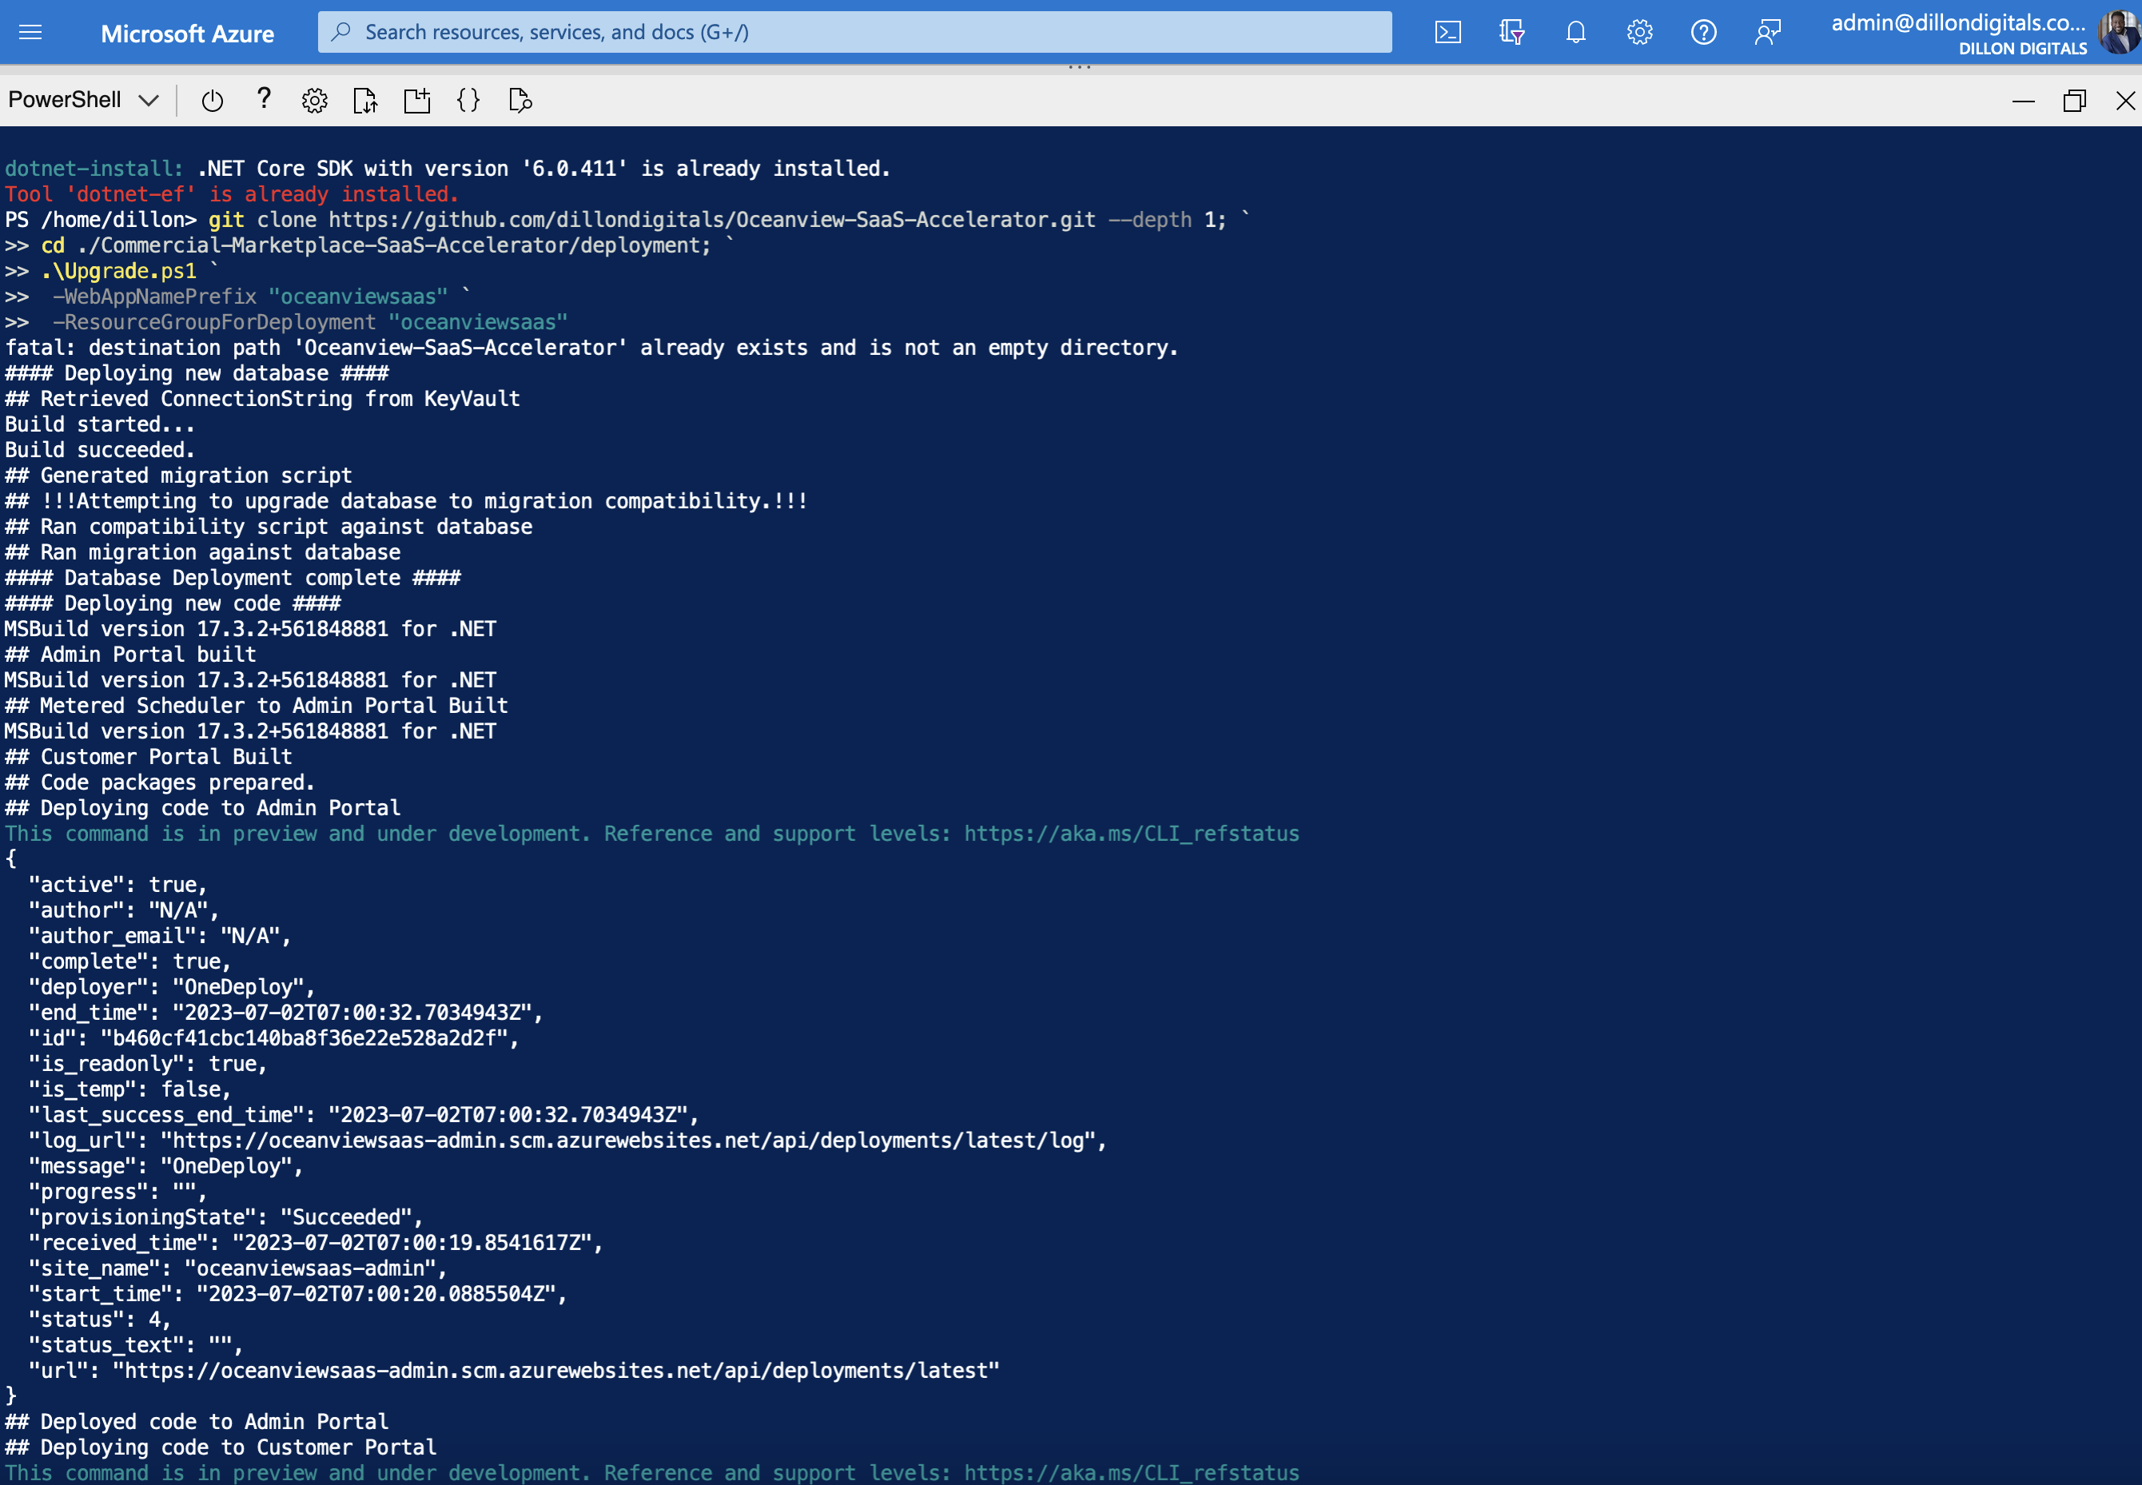Open Cloud Shell from the portal top bar
This screenshot has width=2142, height=1485.
pos(1448,30)
